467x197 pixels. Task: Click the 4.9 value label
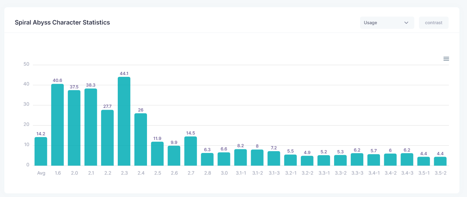307,152
